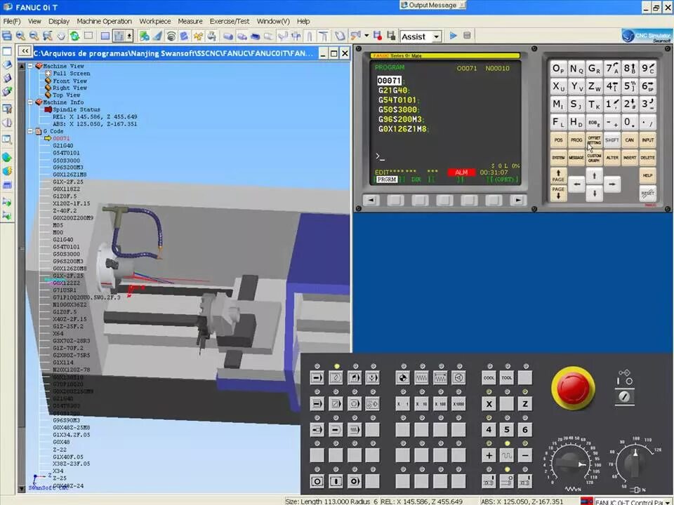The image size is (674, 505).
Task: Open the Display menu
Action: coord(58,21)
